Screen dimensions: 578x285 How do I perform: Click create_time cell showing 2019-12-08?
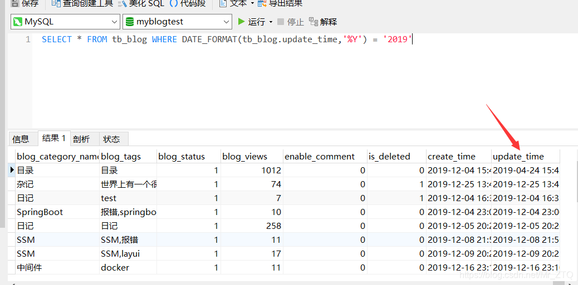pyautogui.click(x=459, y=240)
